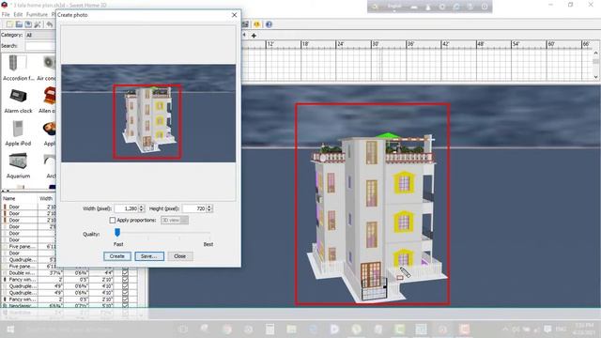Screen dimensions: 601x338
Task: Click the taskbar clock showing time
Action: [584, 329]
